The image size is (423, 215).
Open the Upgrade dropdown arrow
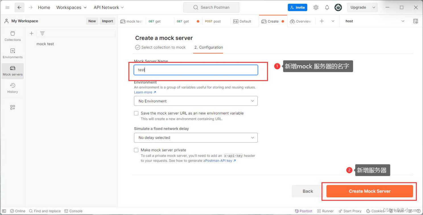(x=374, y=7)
